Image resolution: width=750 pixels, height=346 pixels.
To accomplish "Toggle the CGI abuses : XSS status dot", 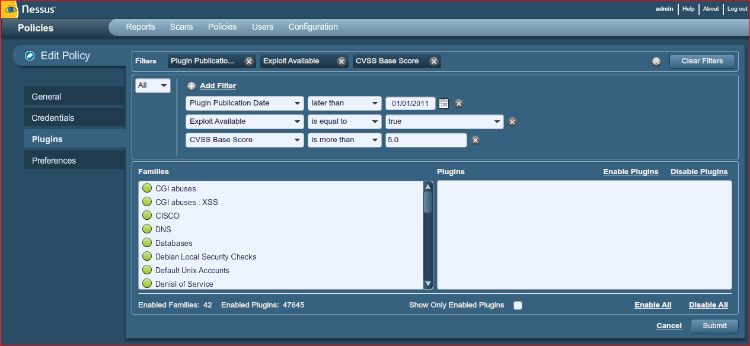I will [147, 202].
